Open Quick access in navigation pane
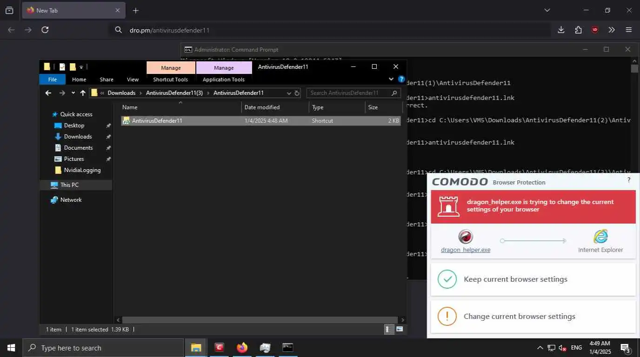 (76, 114)
